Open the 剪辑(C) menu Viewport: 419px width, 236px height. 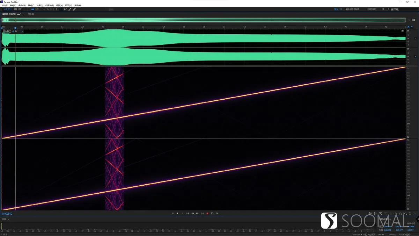coord(31,6)
